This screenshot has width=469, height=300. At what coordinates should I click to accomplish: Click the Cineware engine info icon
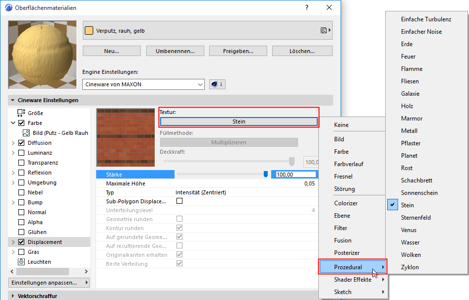(217, 84)
